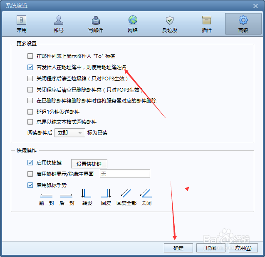
Task: Enable 启用热键显示/隐藏主界面 checkbox
Action: [30, 174]
